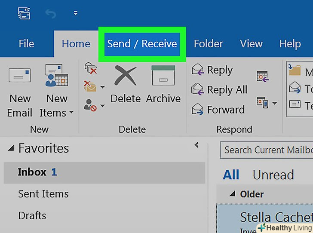
Task: Create a New Email
Action: point(20,92)
